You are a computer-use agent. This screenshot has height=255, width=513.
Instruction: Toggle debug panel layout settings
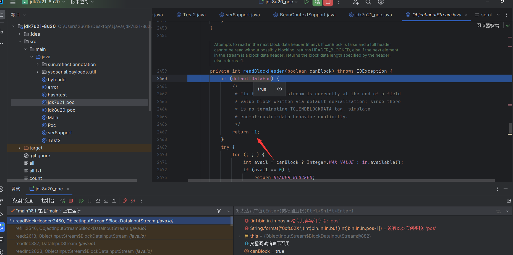click(509, 201)
